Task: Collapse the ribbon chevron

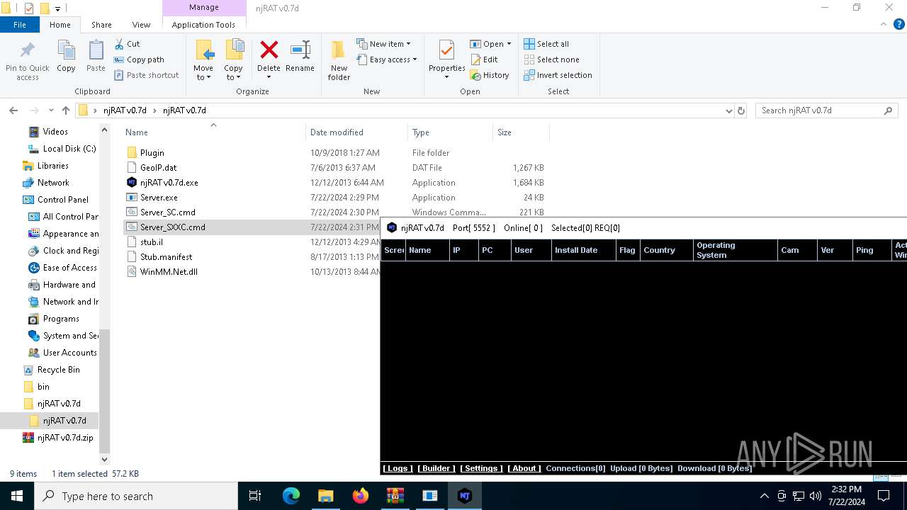Action: 884,24
